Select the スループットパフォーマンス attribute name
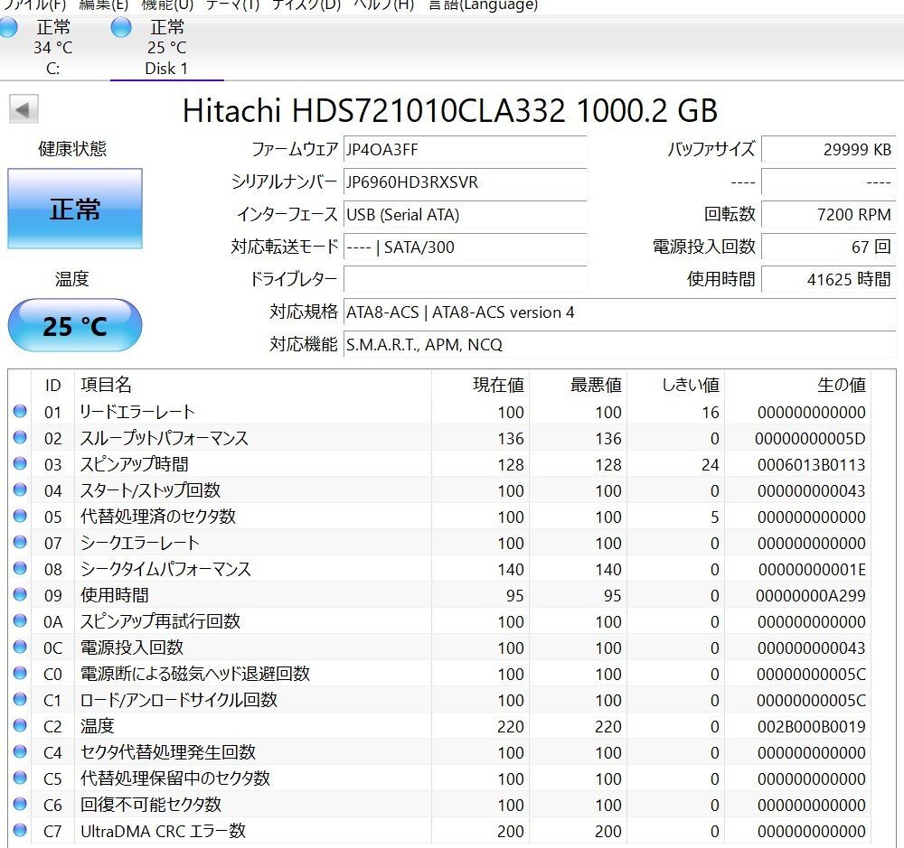Screen dimensions: 904x848 click(x=164, y=438)
